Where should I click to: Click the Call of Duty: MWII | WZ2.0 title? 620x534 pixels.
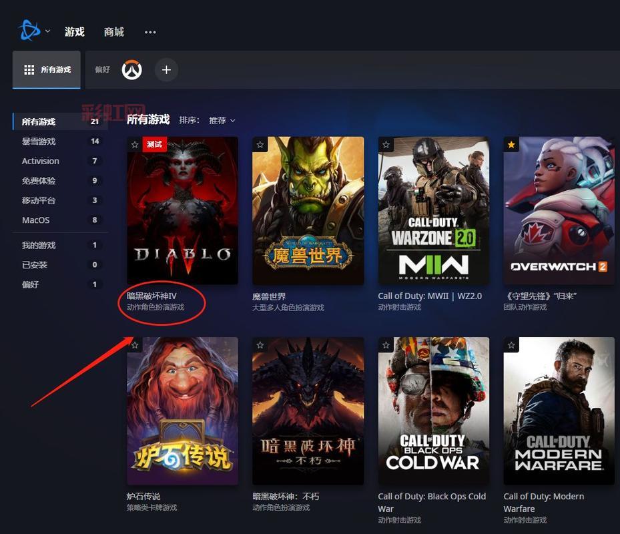pos(430,296)
